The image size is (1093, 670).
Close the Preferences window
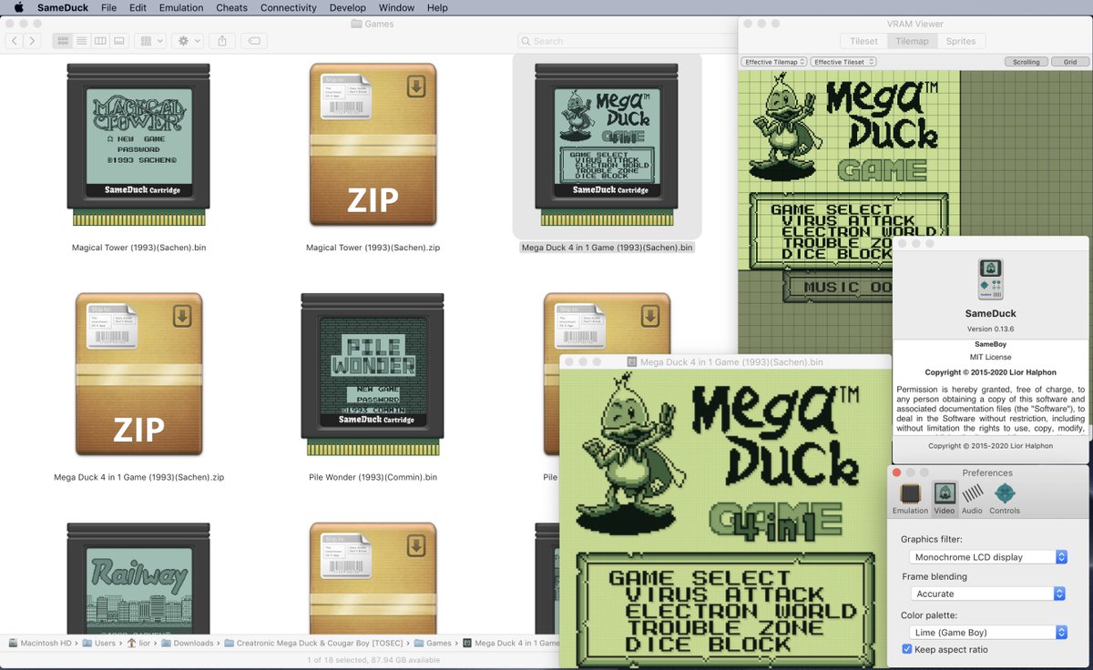897,472
